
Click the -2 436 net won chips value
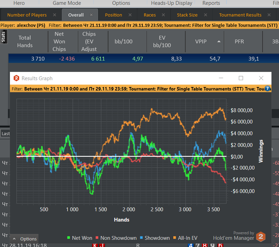point(67,59)
